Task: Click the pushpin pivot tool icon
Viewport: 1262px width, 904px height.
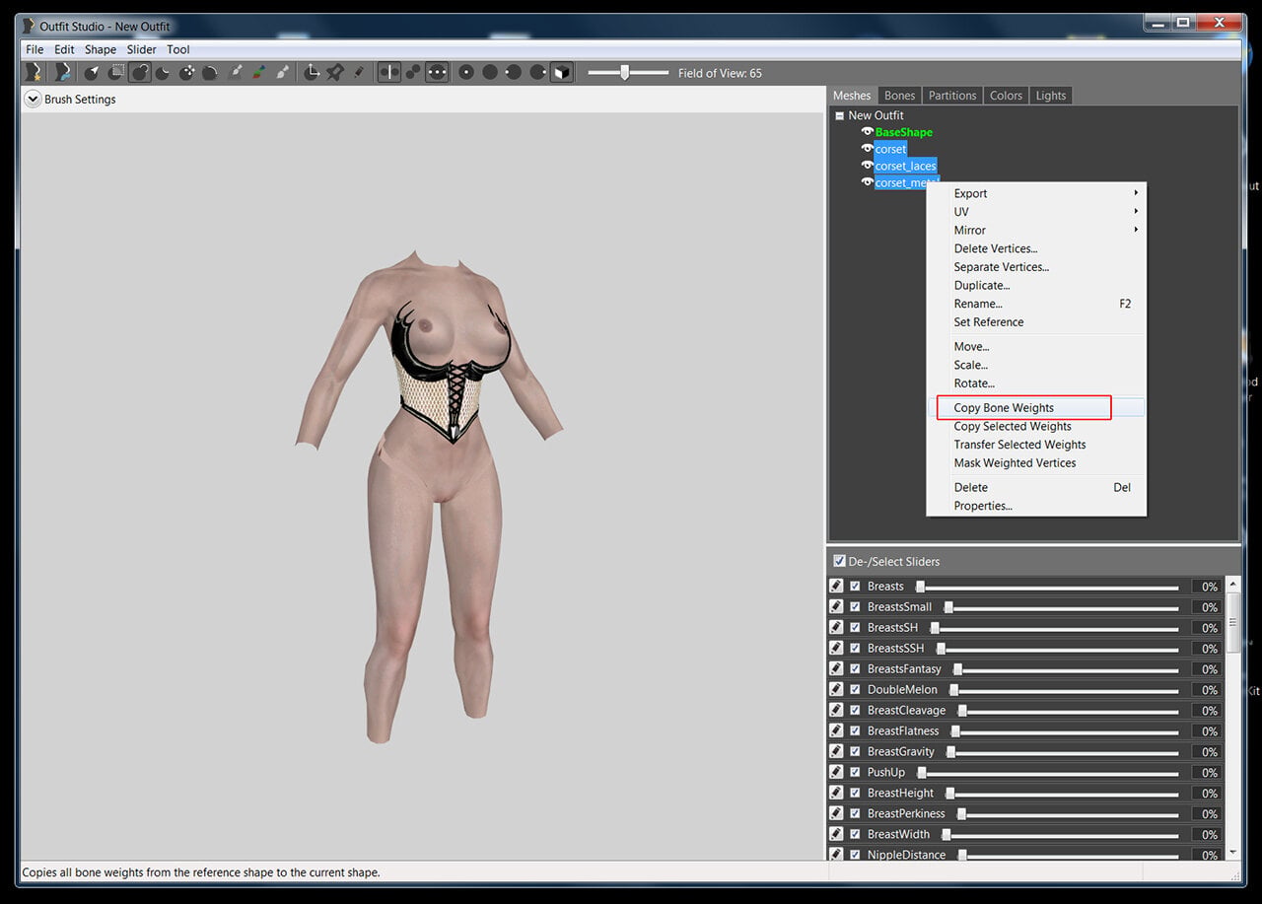Action: 335,72
